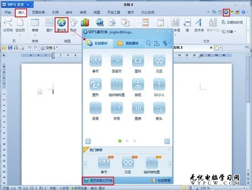
Task: Open 春节 in the 热门推荐 section
Action: tap(104, 165)
